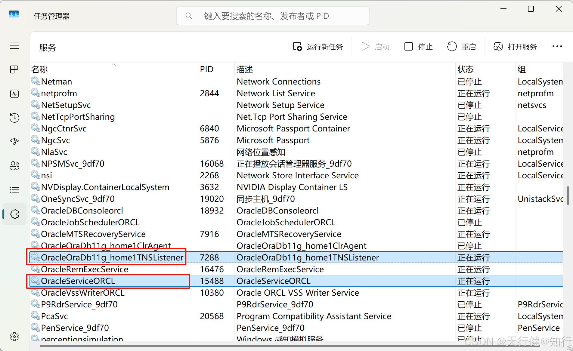Viewport: 573px width, 351px height.
Task: Open the App history page icon
Action: 14,118
